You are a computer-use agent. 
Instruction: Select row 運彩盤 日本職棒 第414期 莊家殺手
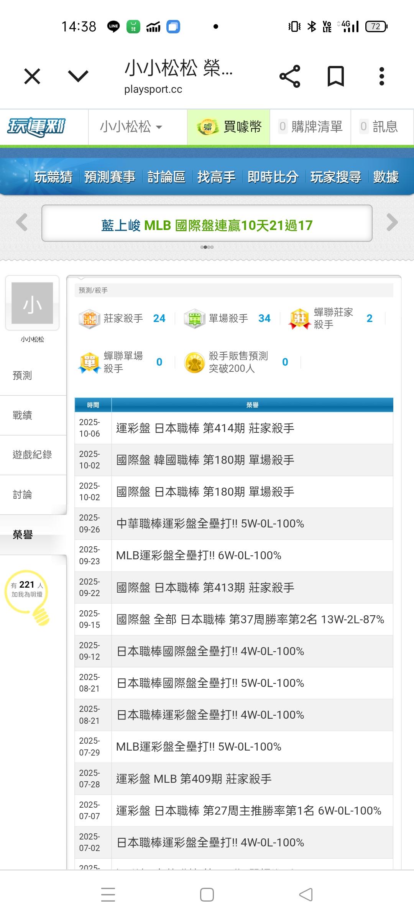(234, 428)
